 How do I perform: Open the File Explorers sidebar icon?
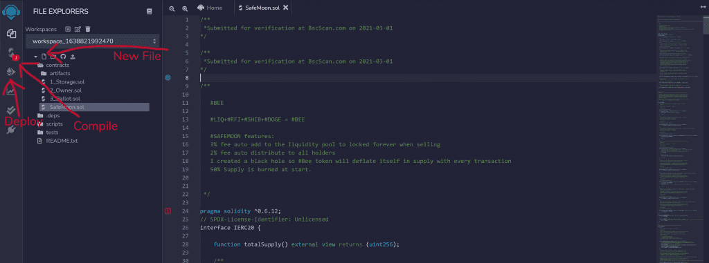click(11, 33)
